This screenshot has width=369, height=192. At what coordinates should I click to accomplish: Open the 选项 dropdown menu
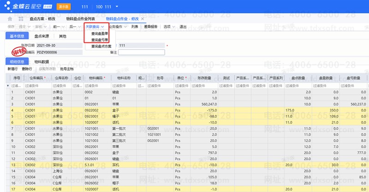pos(168,27)
